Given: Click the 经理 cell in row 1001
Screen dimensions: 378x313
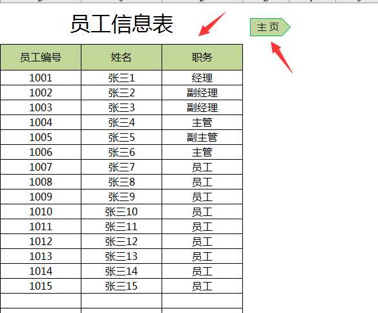Looking at the screenshot, I should [202, 78].
